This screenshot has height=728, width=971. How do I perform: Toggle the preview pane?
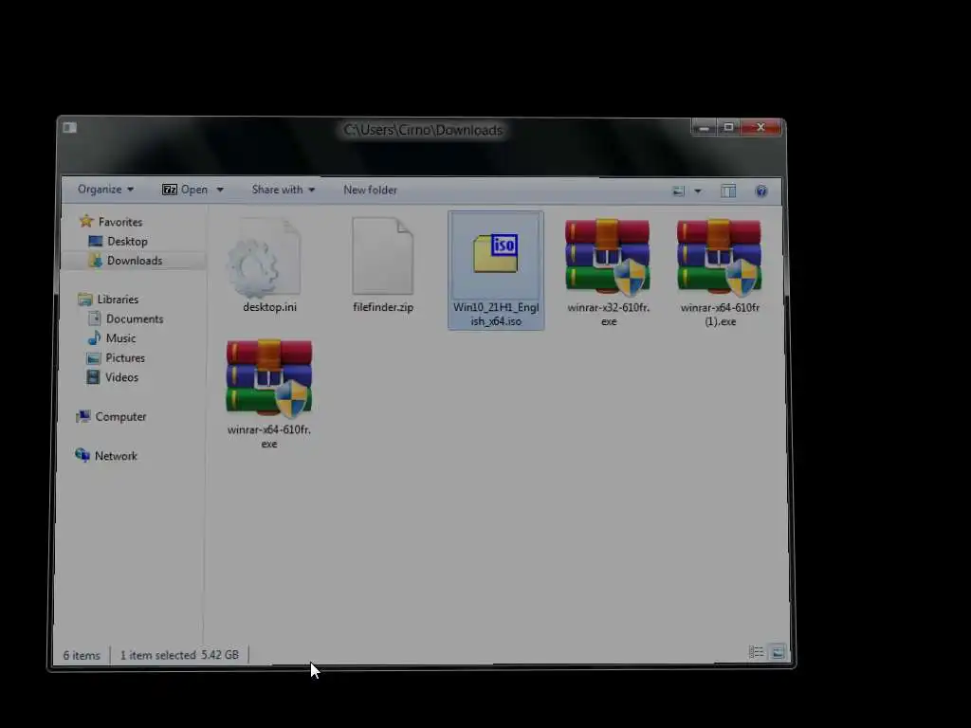728,191
